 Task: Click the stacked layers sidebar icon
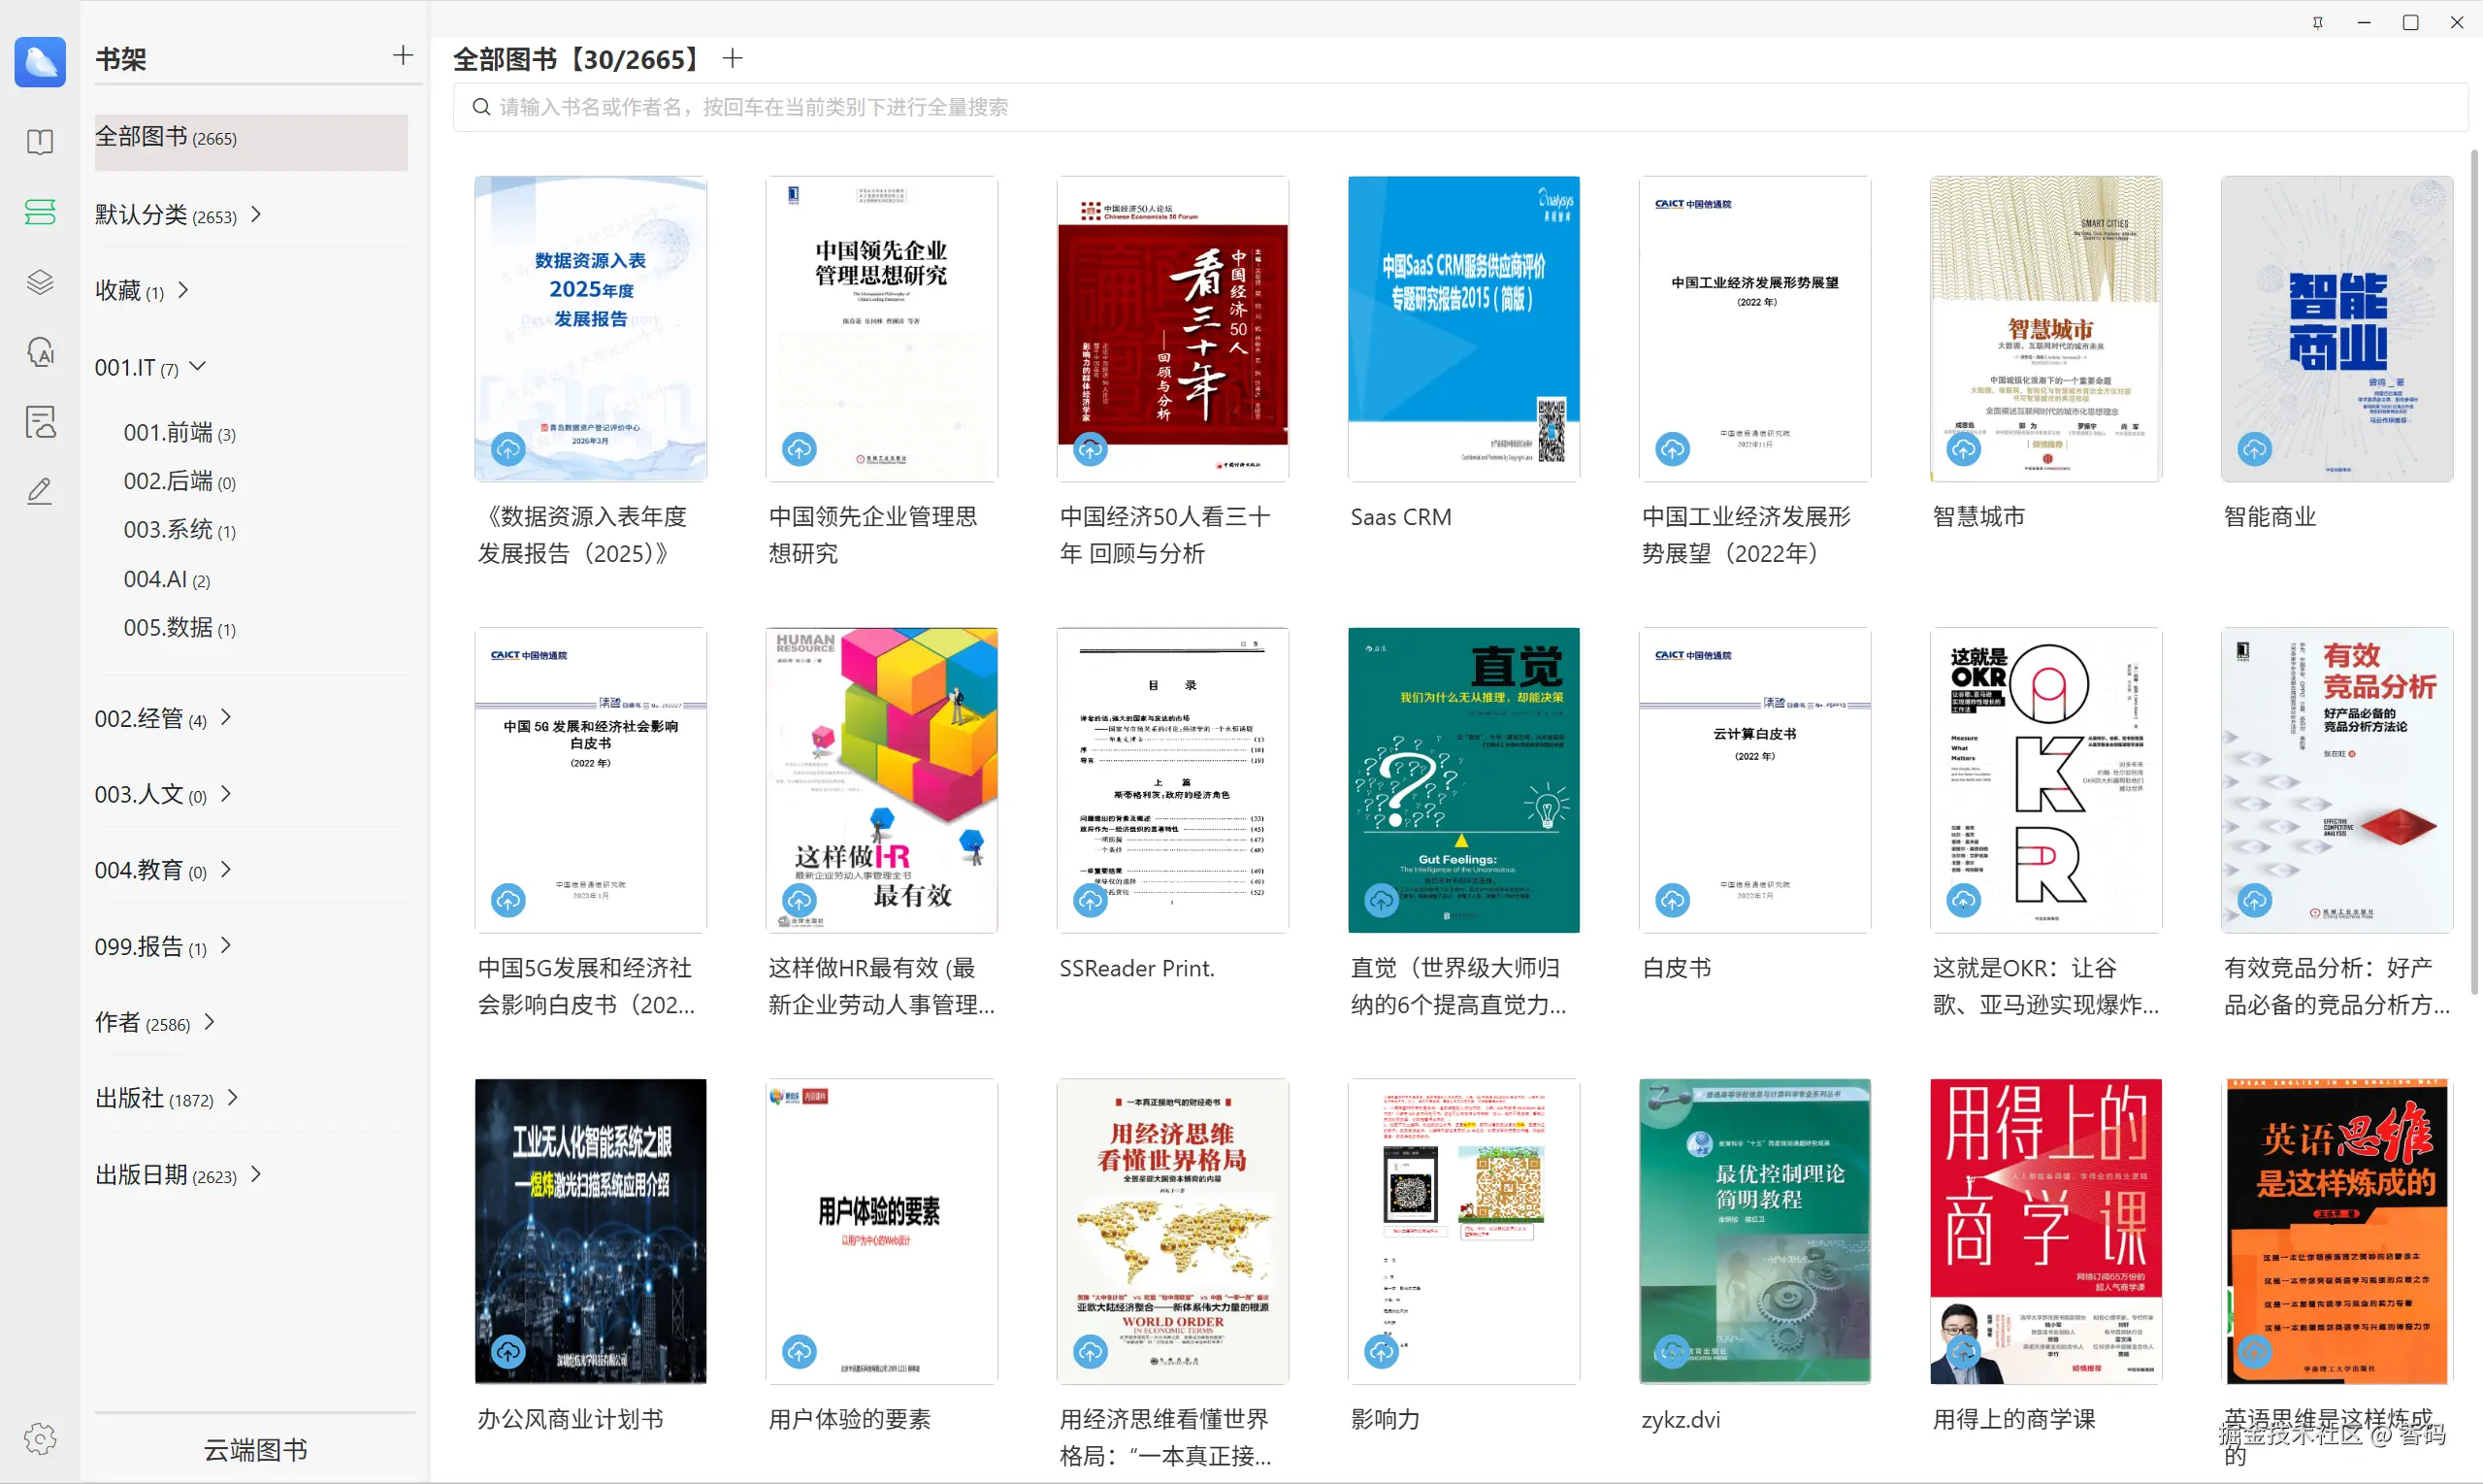(40, 282)
